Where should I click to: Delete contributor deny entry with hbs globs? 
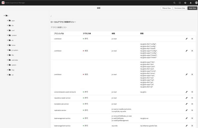click(x=192, y=74)
